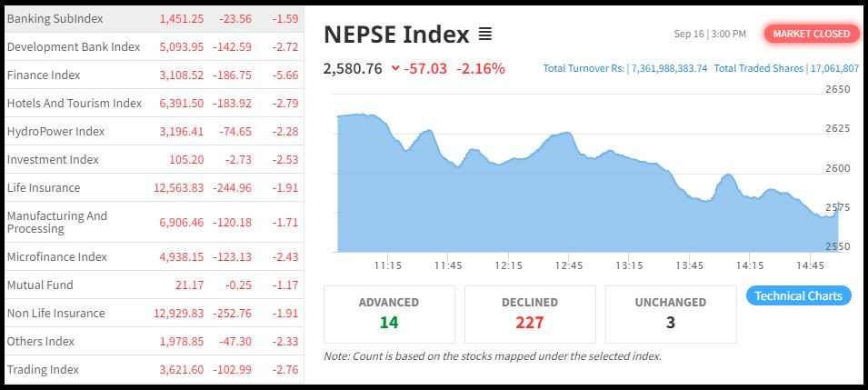Click the Unchanged stocks count box
The image size is (868, 390).
(x=670, y=313)
